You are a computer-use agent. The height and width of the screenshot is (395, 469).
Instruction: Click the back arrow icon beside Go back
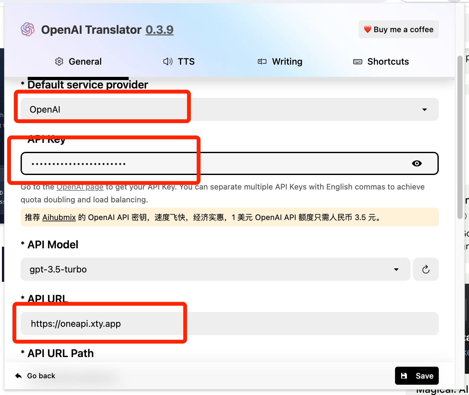18,375
